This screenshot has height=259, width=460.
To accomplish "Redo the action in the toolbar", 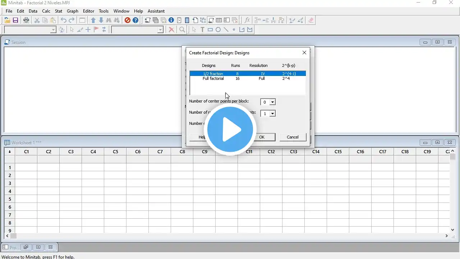I will coord(72,21).
